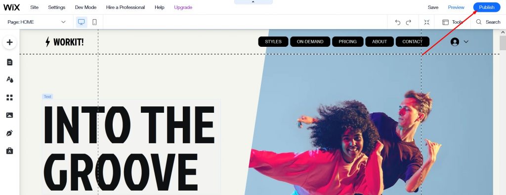This screenshot has height=195, width=506.
Task: Click the blue Publish button
Action: (x=487, y=7)
